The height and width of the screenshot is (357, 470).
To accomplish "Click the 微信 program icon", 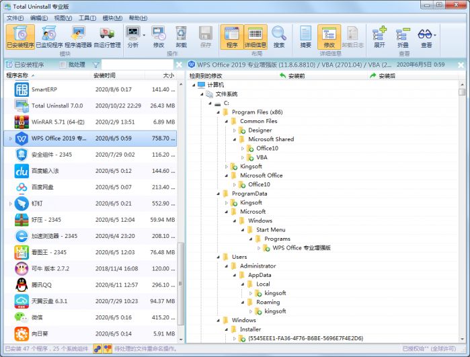I will click(22, 317).
